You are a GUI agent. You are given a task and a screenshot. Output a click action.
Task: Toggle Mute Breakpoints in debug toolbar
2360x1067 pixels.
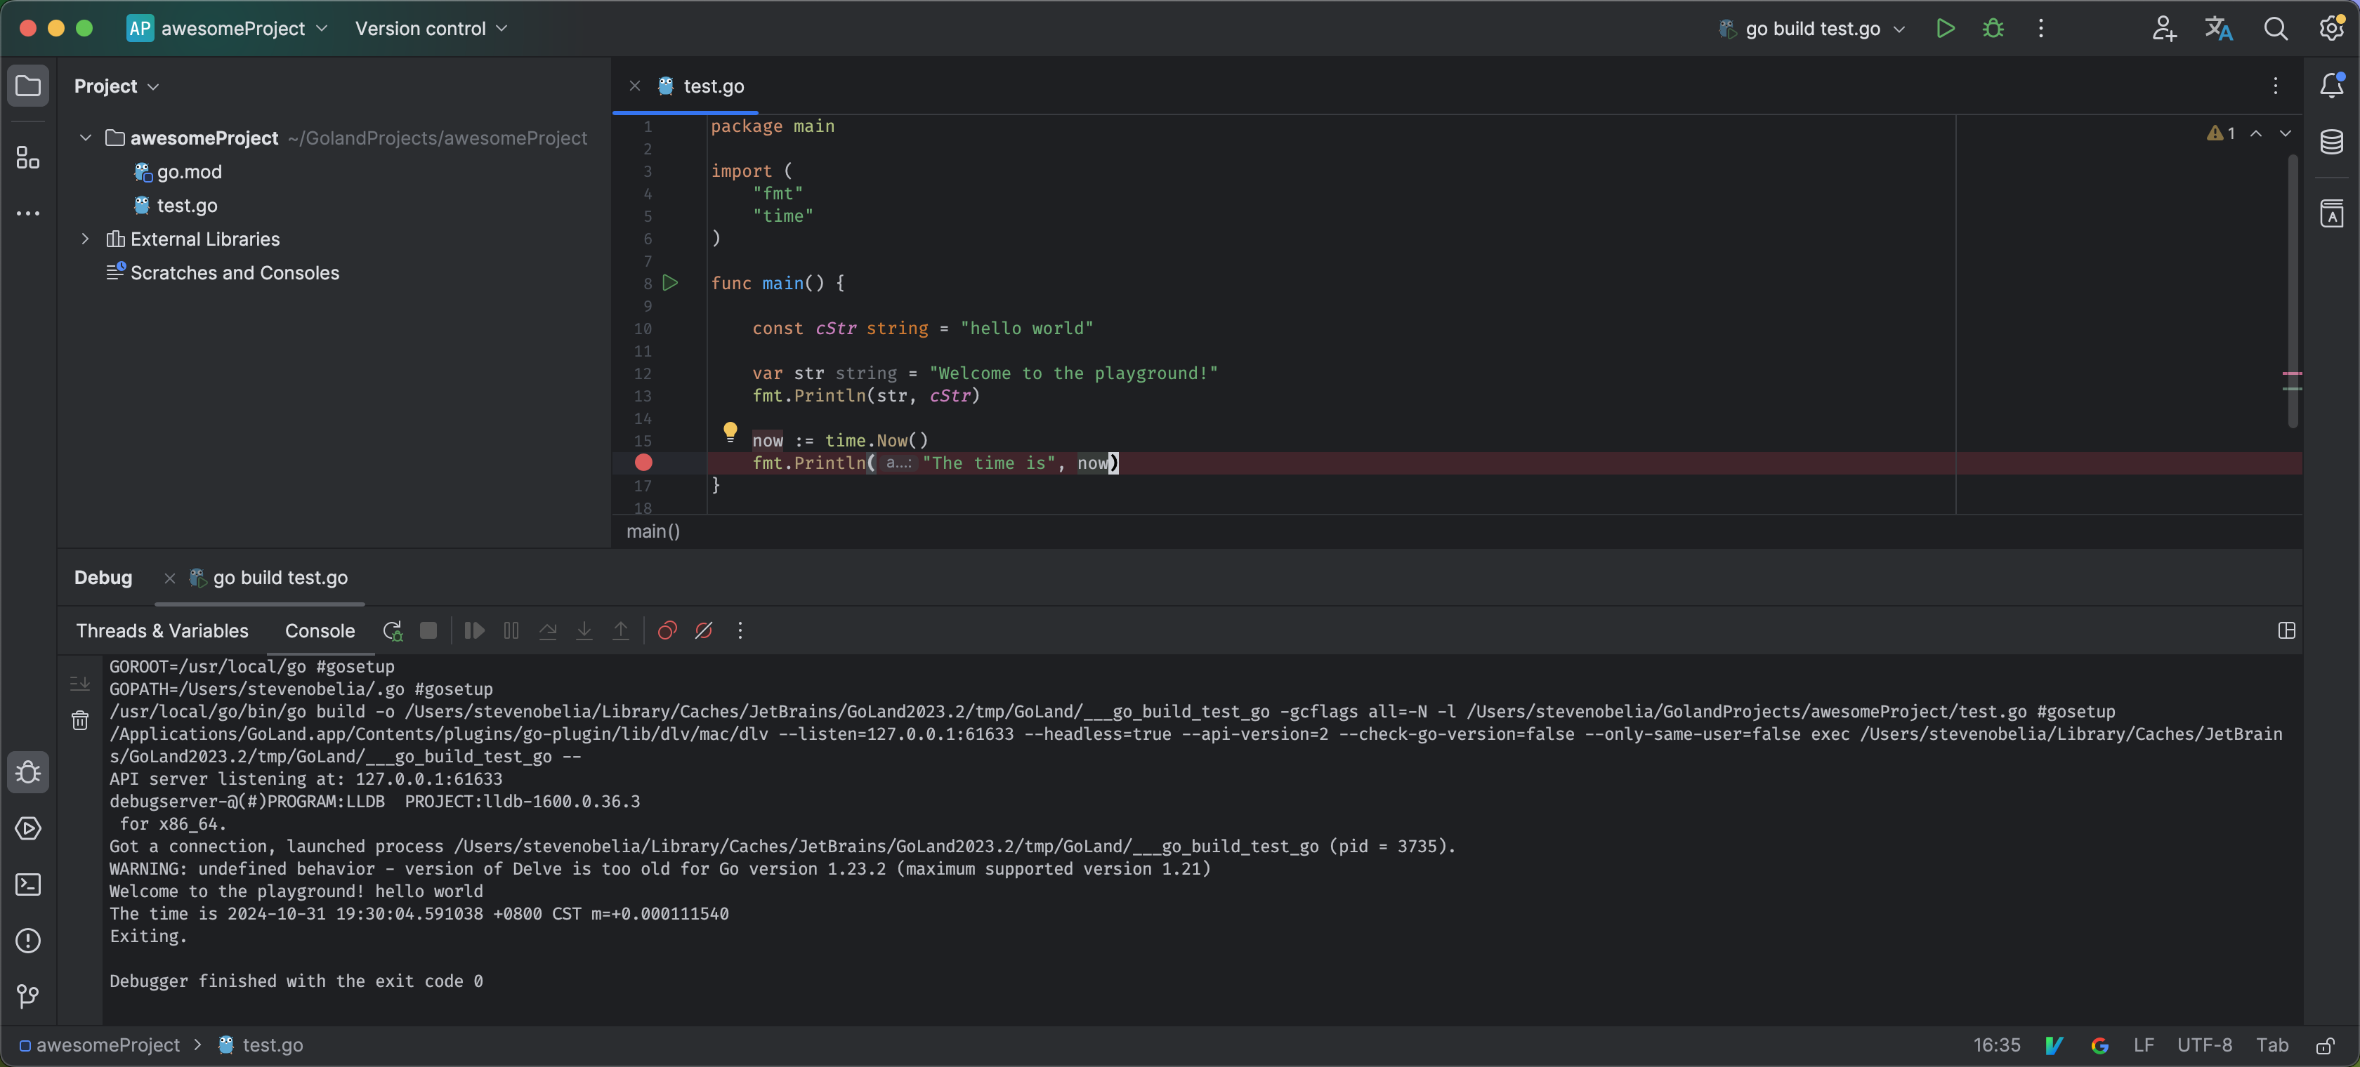click(704, 631)
